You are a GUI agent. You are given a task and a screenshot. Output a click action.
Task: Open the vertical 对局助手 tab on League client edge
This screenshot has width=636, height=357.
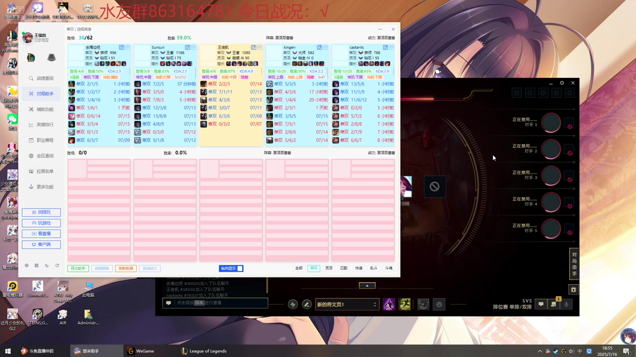pyautogui.click(x=574, y=264)
